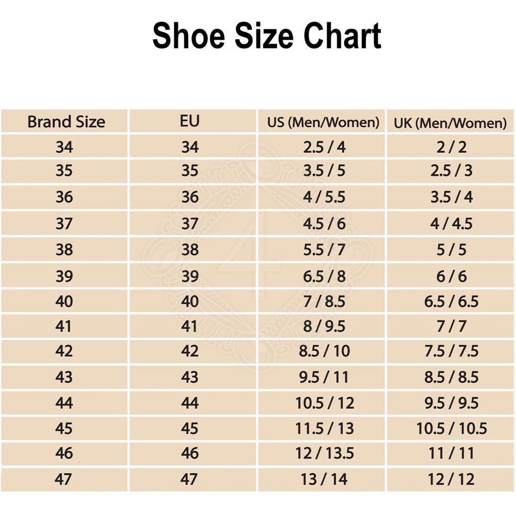Select EU size 36 cell
The image size is (516, 516).
click(x=190, y=197)
